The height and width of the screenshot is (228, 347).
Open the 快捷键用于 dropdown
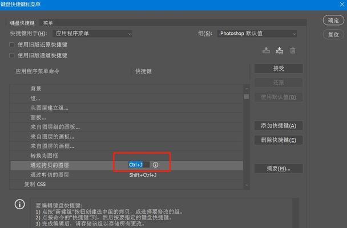click(x=92, y=34)
